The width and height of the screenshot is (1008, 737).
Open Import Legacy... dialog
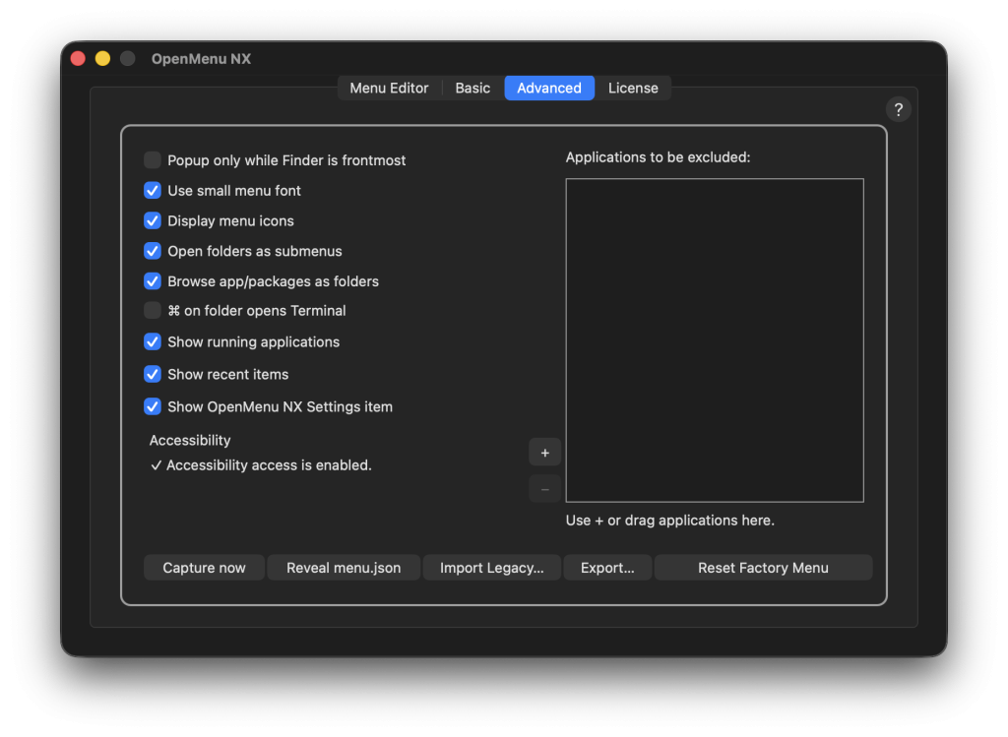pos(492,568)
